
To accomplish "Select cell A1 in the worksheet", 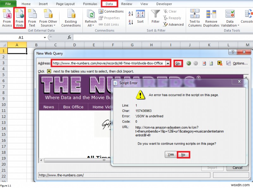I will pyautogui.click(x=17, y=51).
